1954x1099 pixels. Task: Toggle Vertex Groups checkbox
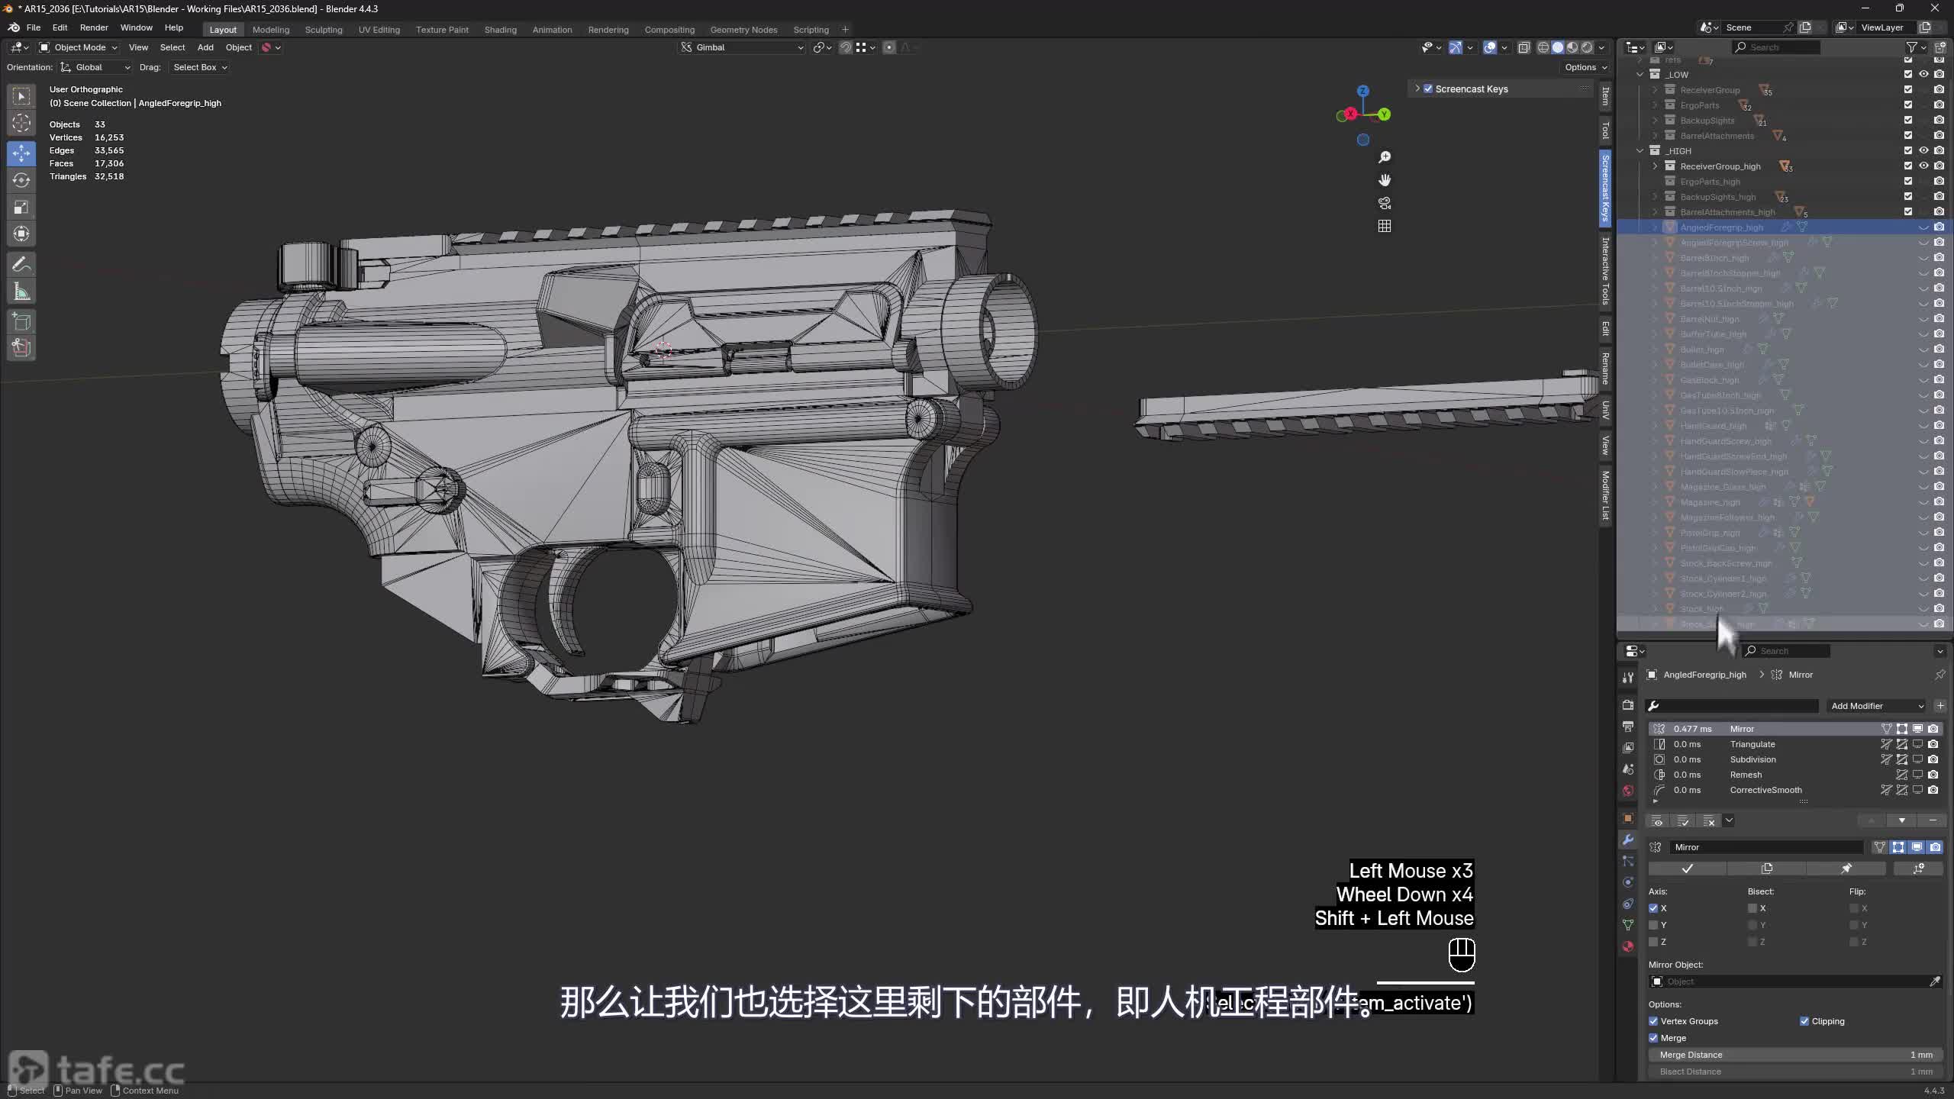pyautogui.click(x=1653, y=1021)
